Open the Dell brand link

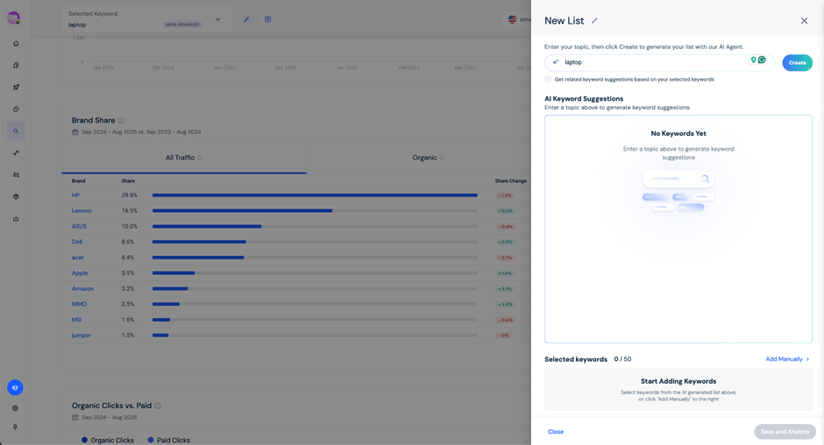point(77,242)
